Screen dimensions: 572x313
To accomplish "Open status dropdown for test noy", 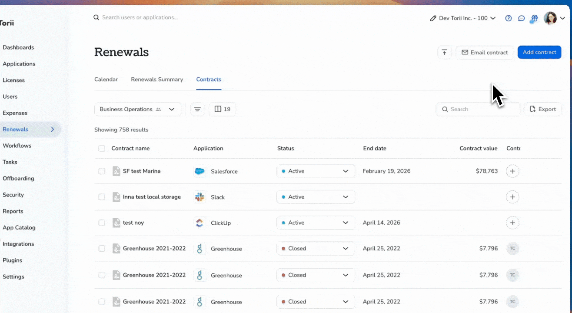I will pyautogui.click(x=316, y=223).
